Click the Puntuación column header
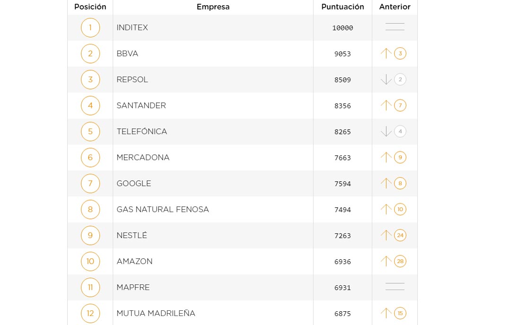 coord(342,7)
